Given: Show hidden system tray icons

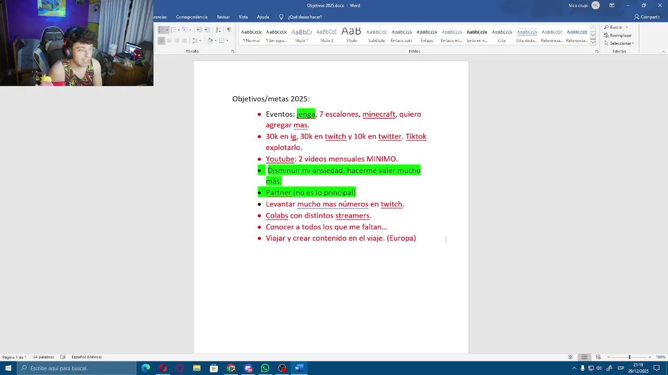Looking at the screenshot, I should pos(574,368).
